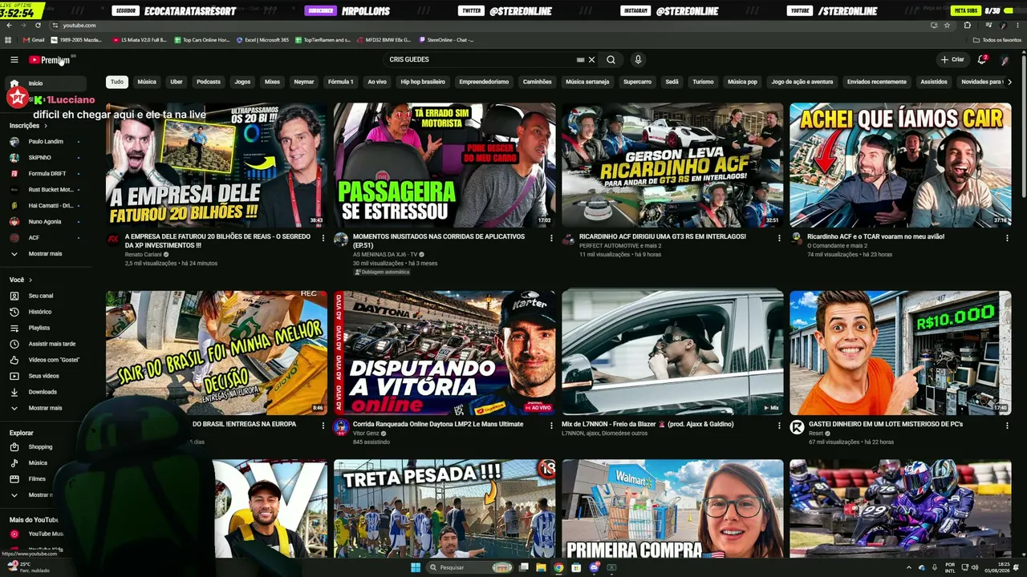Screen dimensions: 1027x577
Task: Select the Tudo filter chip
Action: 117,82
